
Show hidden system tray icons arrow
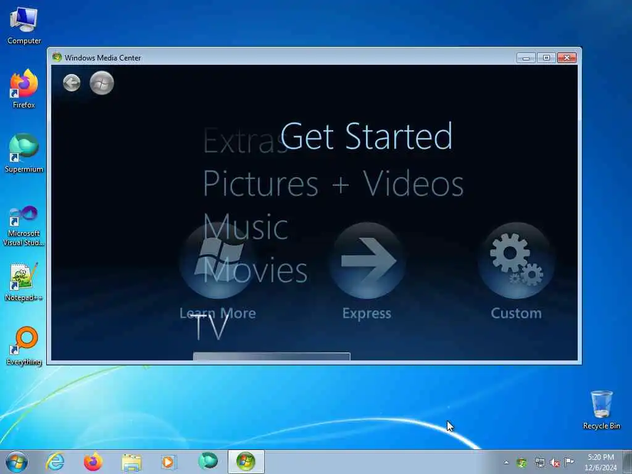(506, 462)
